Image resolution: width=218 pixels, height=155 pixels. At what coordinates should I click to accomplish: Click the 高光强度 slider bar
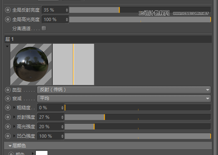tap(138, 127)
